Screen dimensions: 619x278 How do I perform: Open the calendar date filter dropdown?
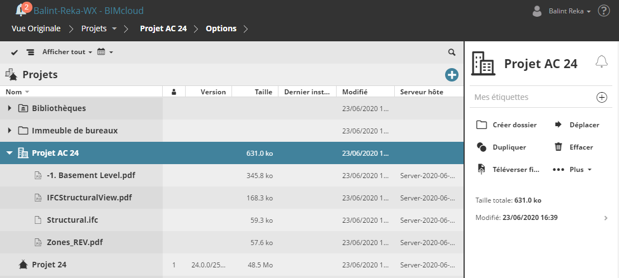[105, 52]
